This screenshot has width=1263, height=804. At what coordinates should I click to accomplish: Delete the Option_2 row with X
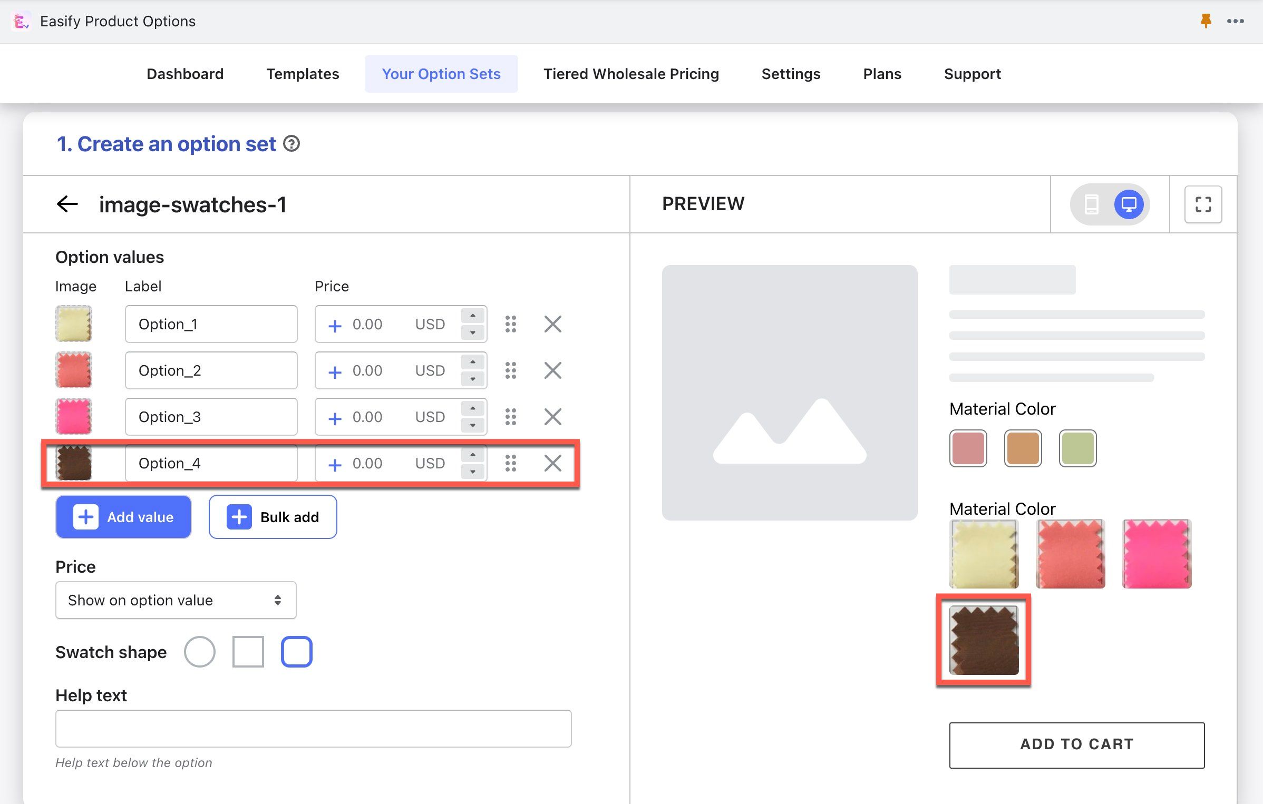pos(552,370)
